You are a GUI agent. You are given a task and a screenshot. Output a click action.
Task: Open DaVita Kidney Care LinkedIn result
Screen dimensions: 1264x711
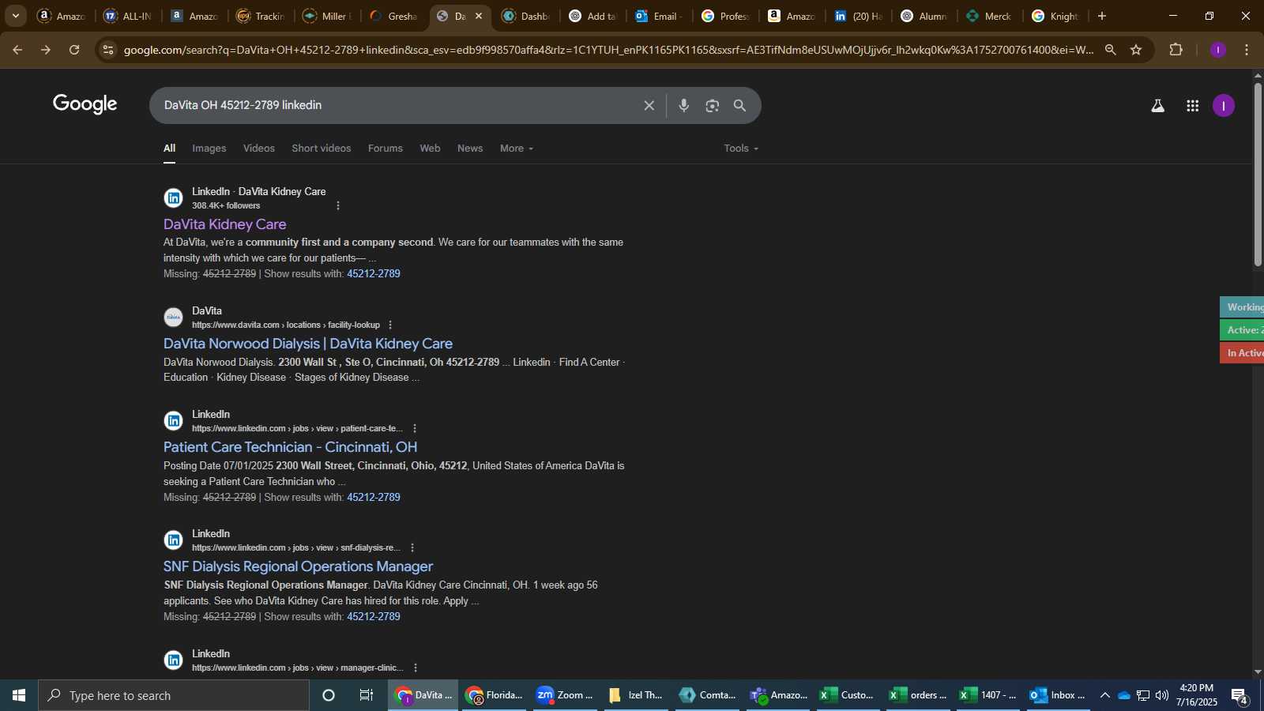coord(225,224)
